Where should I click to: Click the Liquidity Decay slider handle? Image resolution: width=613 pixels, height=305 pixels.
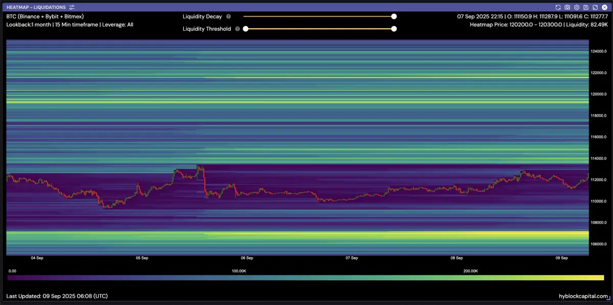click(394, 16)
